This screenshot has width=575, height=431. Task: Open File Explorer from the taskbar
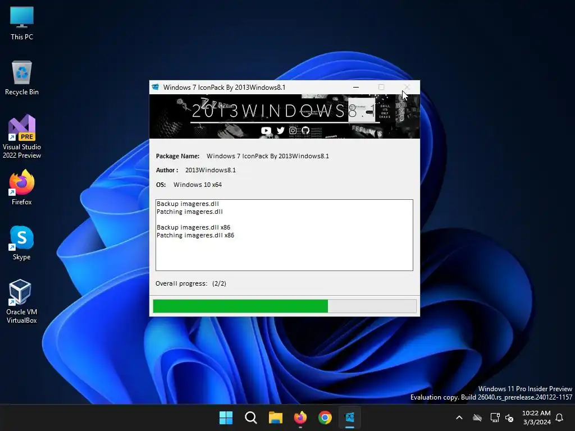(275, 418)
